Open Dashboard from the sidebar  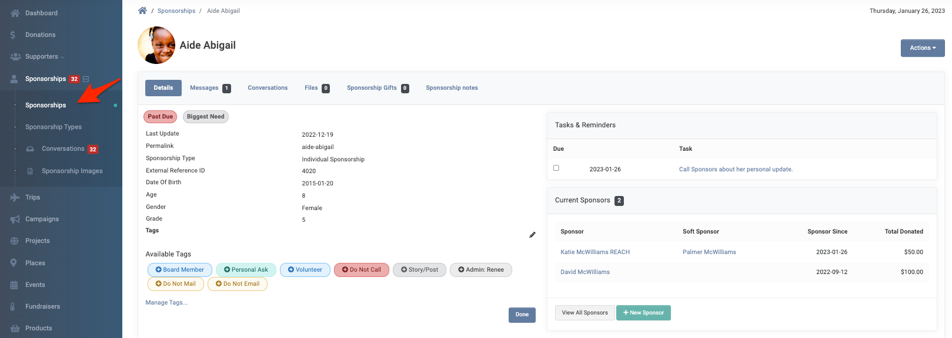(41, 13)
